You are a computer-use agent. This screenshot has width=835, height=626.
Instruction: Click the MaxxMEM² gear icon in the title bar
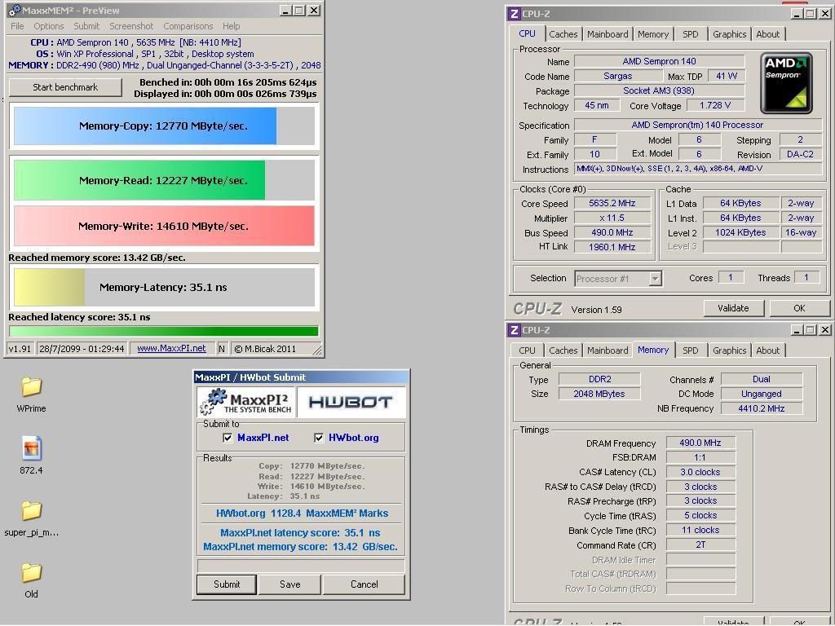[15, 11]
